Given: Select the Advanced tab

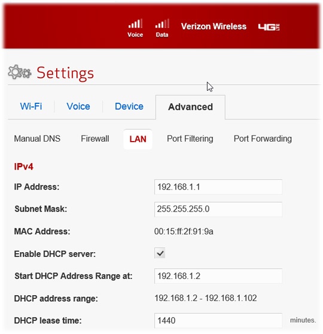Looking at the screenshot, I should click(190, 107).
